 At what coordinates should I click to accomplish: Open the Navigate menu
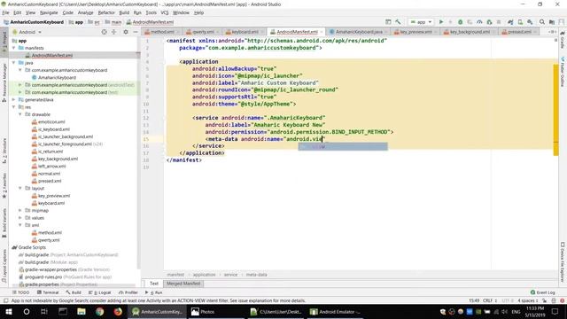tap(49, 12)
